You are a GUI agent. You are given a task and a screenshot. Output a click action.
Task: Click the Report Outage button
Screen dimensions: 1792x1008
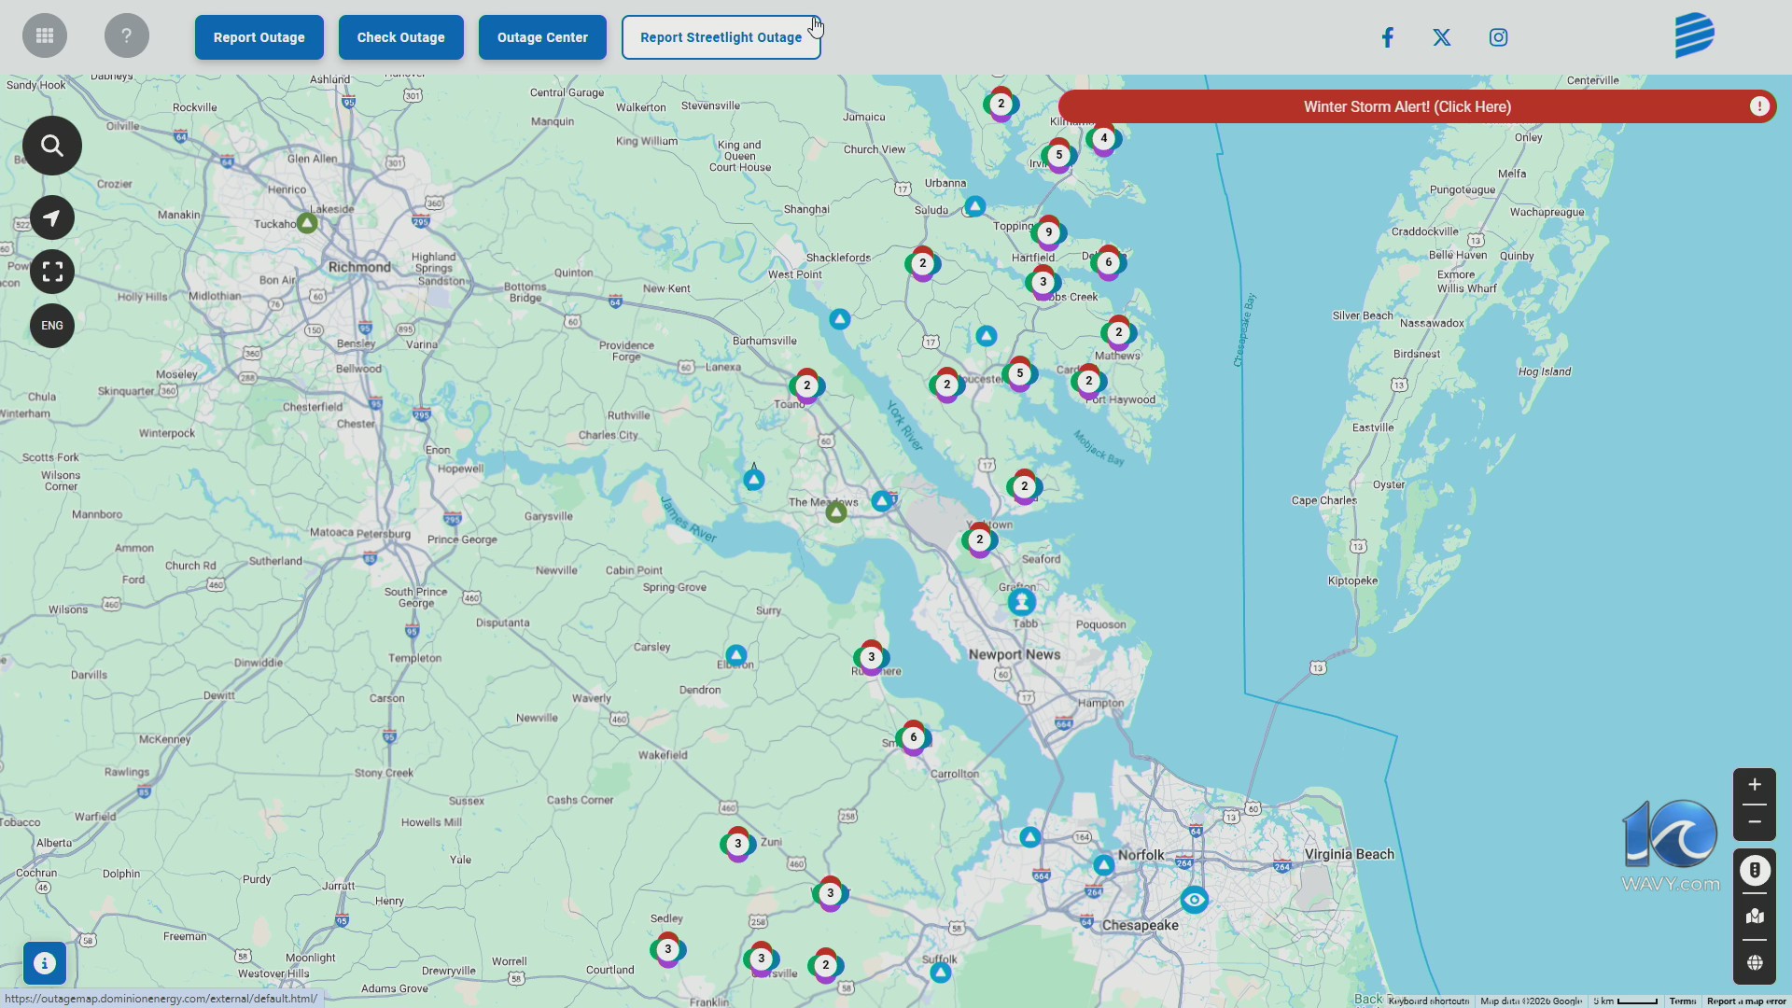[259, 37]
